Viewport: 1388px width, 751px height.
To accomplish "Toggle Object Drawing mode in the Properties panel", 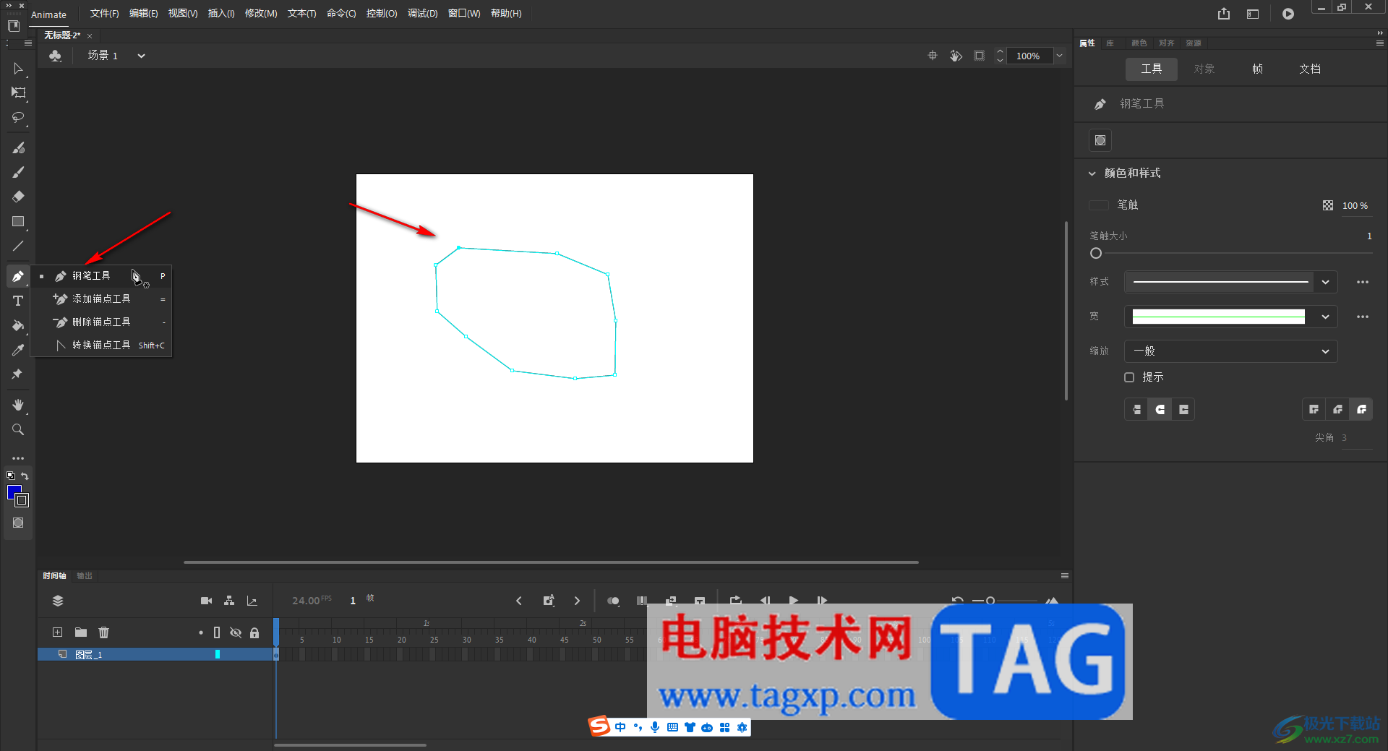I will 1100,140.
